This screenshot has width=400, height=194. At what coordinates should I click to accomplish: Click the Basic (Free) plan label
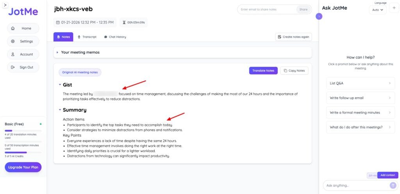14,124
